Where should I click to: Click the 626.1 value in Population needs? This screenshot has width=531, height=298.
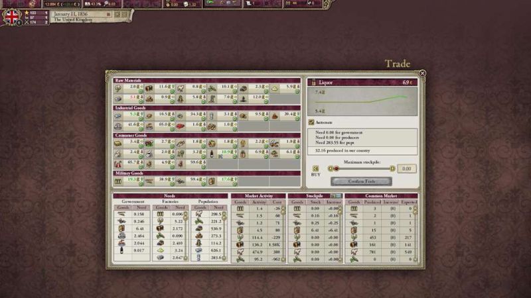215,250
